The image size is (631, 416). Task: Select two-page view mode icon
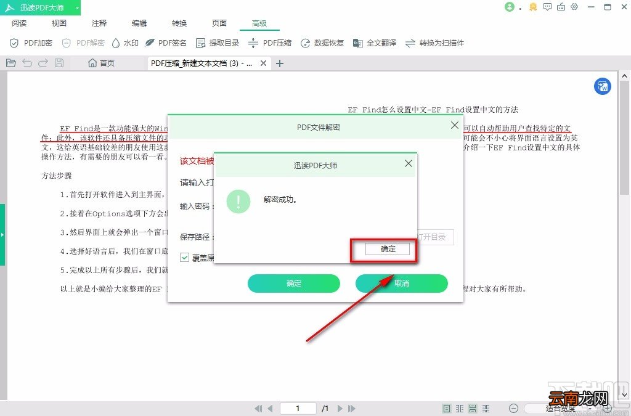460,409
